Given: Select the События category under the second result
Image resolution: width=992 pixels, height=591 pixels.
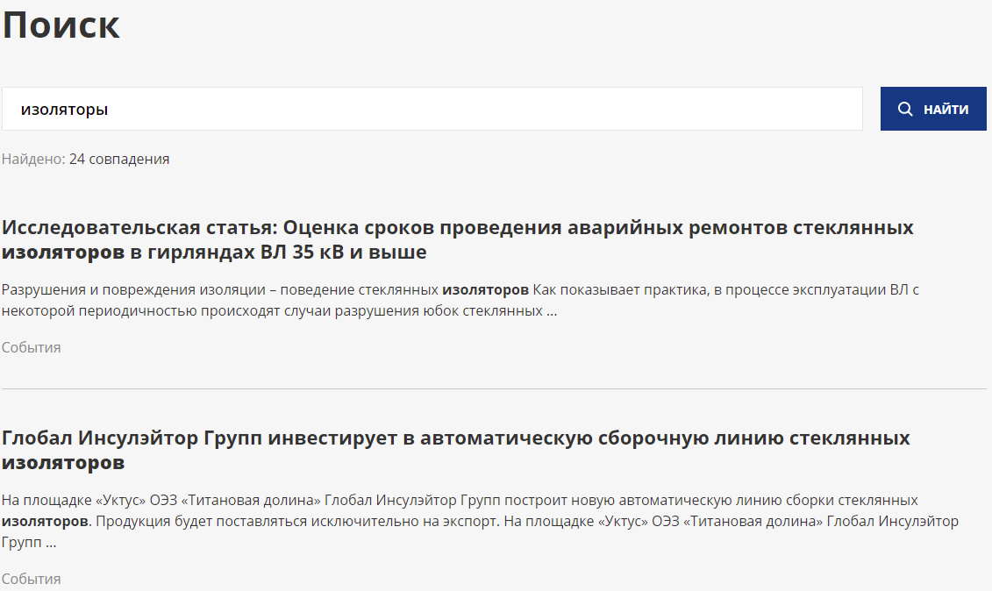Looking at the screenshot, I should 31,579.
